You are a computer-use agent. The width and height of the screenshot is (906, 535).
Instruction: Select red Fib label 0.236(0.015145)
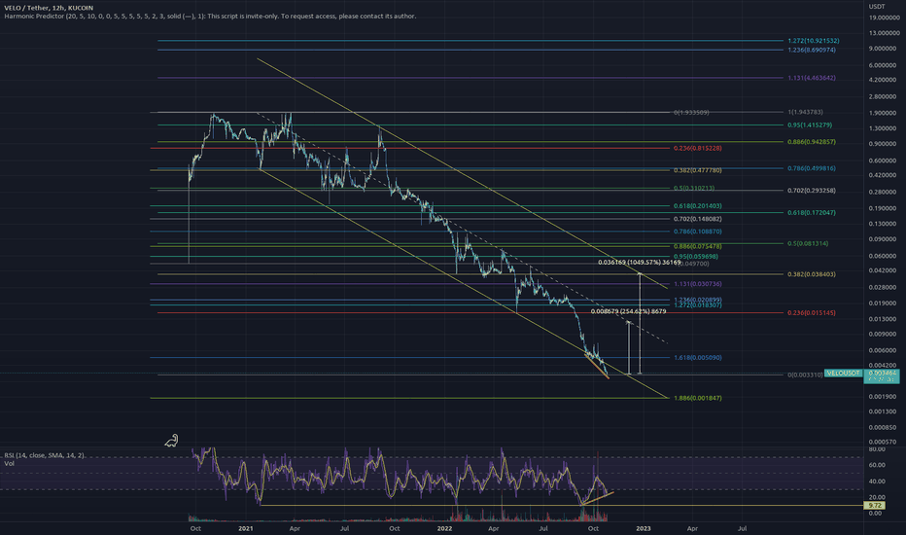click(812, 313)
